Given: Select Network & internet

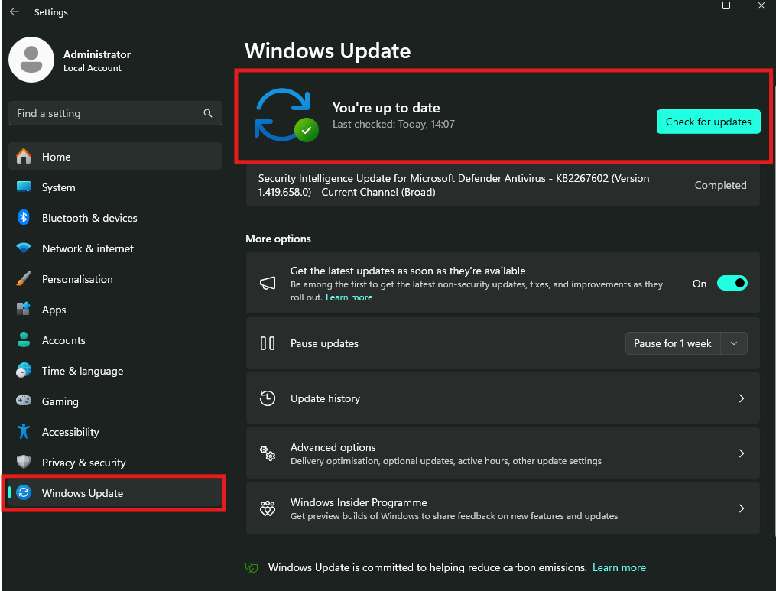Looking at the screenshot, I should point(115,248).
